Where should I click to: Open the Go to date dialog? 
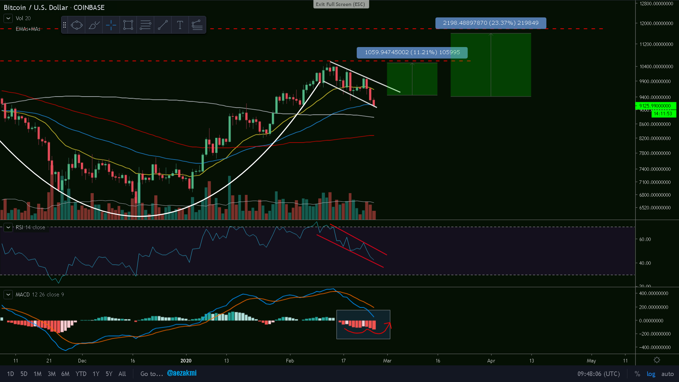click(152, 374)
